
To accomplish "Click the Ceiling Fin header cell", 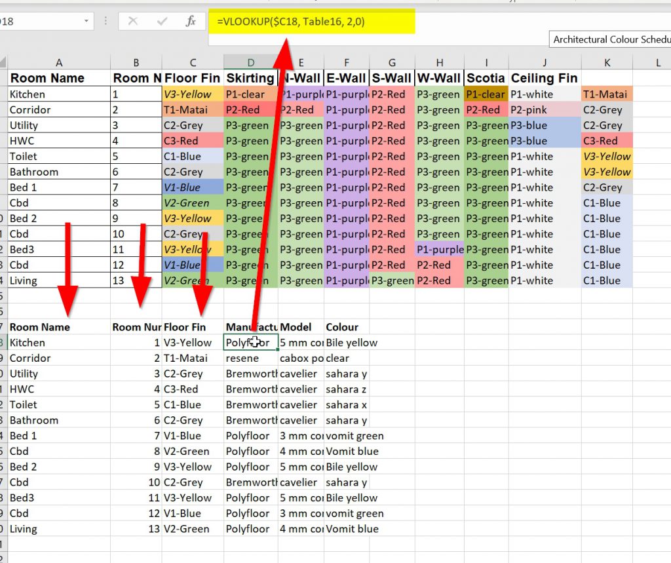I will click(544, 78).
